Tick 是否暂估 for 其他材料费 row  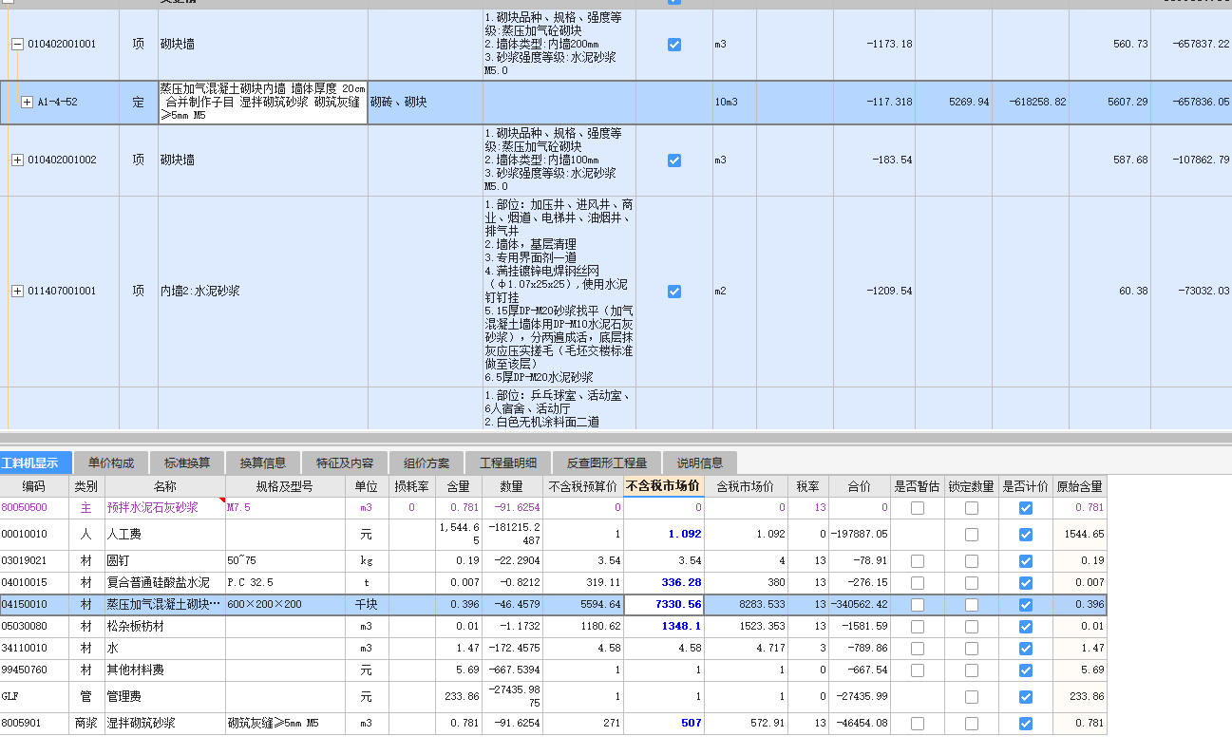coord(918,670)
